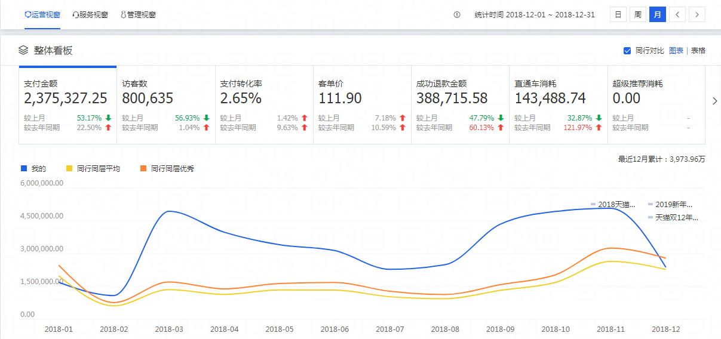721x339 pixels.
Task: Select 月 time granularity
Action: tap(657, 15)
